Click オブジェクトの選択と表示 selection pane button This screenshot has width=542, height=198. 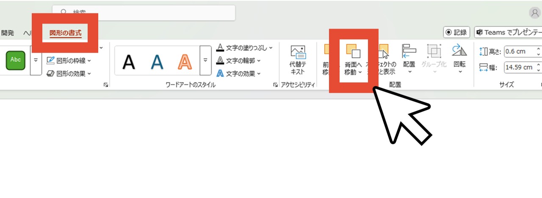pyautogui.click(x=383, y=60)
